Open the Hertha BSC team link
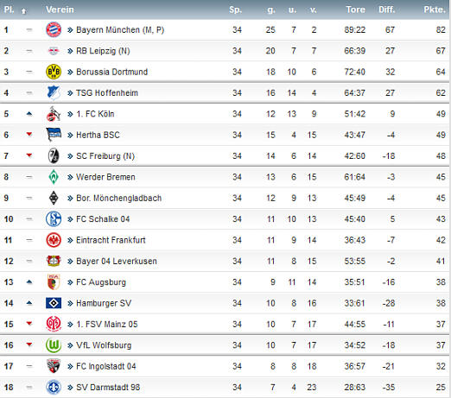This screenshot has height=398, width=451. [98, 135]
